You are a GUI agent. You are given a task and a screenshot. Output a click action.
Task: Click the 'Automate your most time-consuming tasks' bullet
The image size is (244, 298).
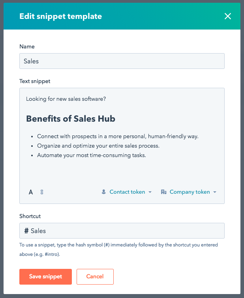(92, 155)
